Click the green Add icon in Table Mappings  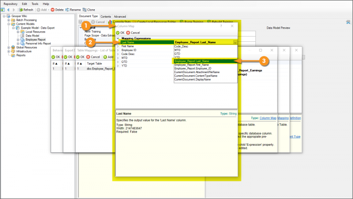click(105, 57)
